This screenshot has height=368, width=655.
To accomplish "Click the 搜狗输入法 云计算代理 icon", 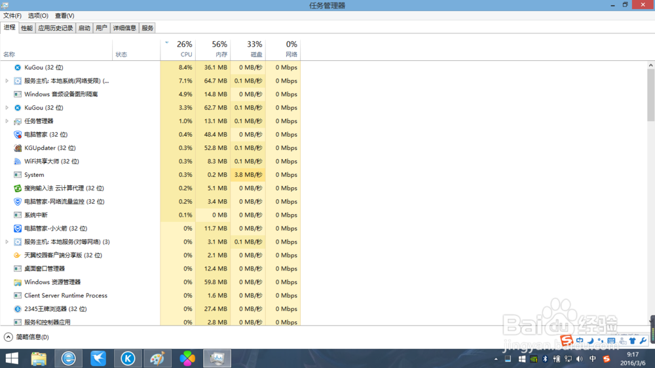I will point(18,189).
